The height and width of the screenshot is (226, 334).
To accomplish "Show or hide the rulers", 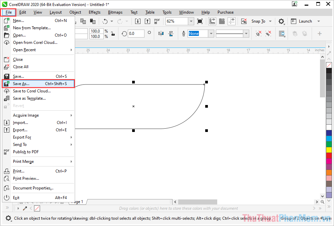I will [212, 21].
